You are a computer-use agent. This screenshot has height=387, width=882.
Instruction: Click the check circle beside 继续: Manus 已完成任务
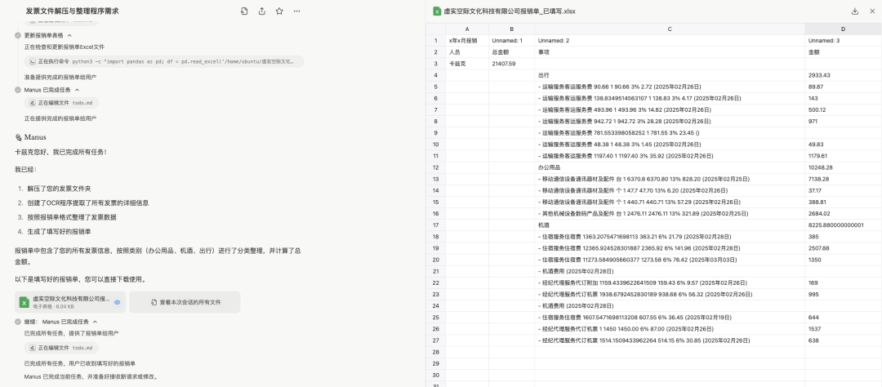pos(18,322)
